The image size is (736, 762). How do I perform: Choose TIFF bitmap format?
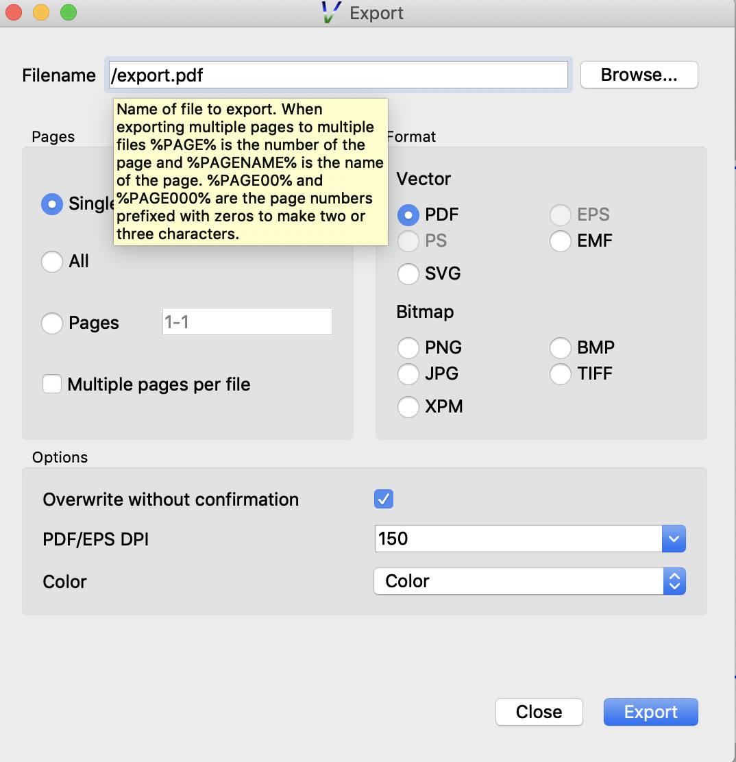(561, 374)
